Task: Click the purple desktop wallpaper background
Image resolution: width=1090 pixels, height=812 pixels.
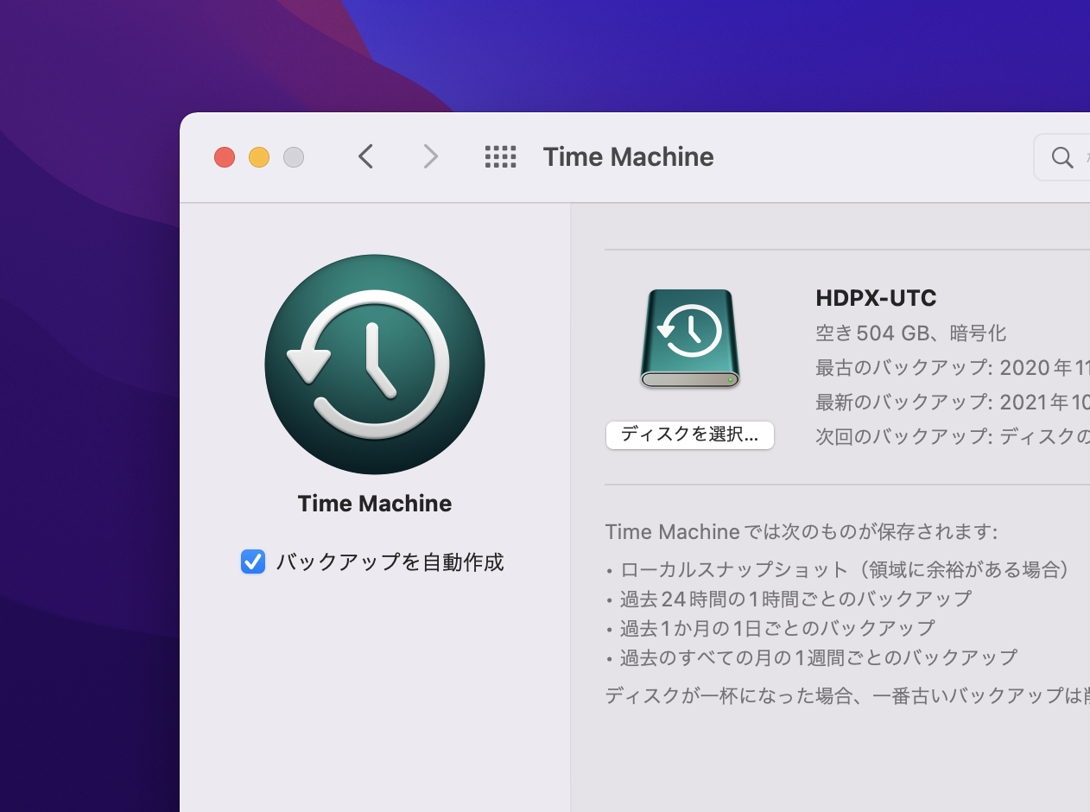Action: pyautogui.click(x=86, y=432)
